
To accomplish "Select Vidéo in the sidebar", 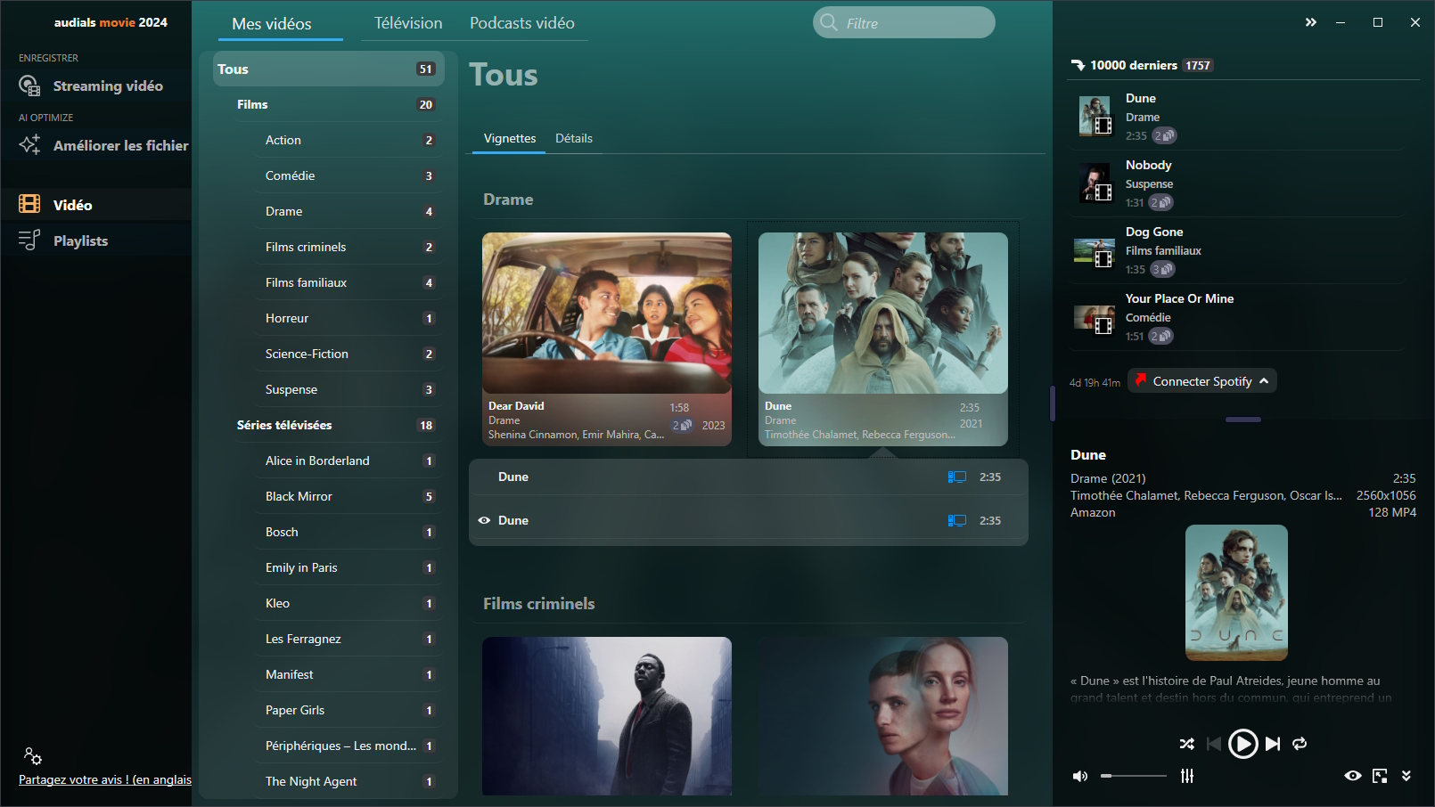I will pos(95,205).
